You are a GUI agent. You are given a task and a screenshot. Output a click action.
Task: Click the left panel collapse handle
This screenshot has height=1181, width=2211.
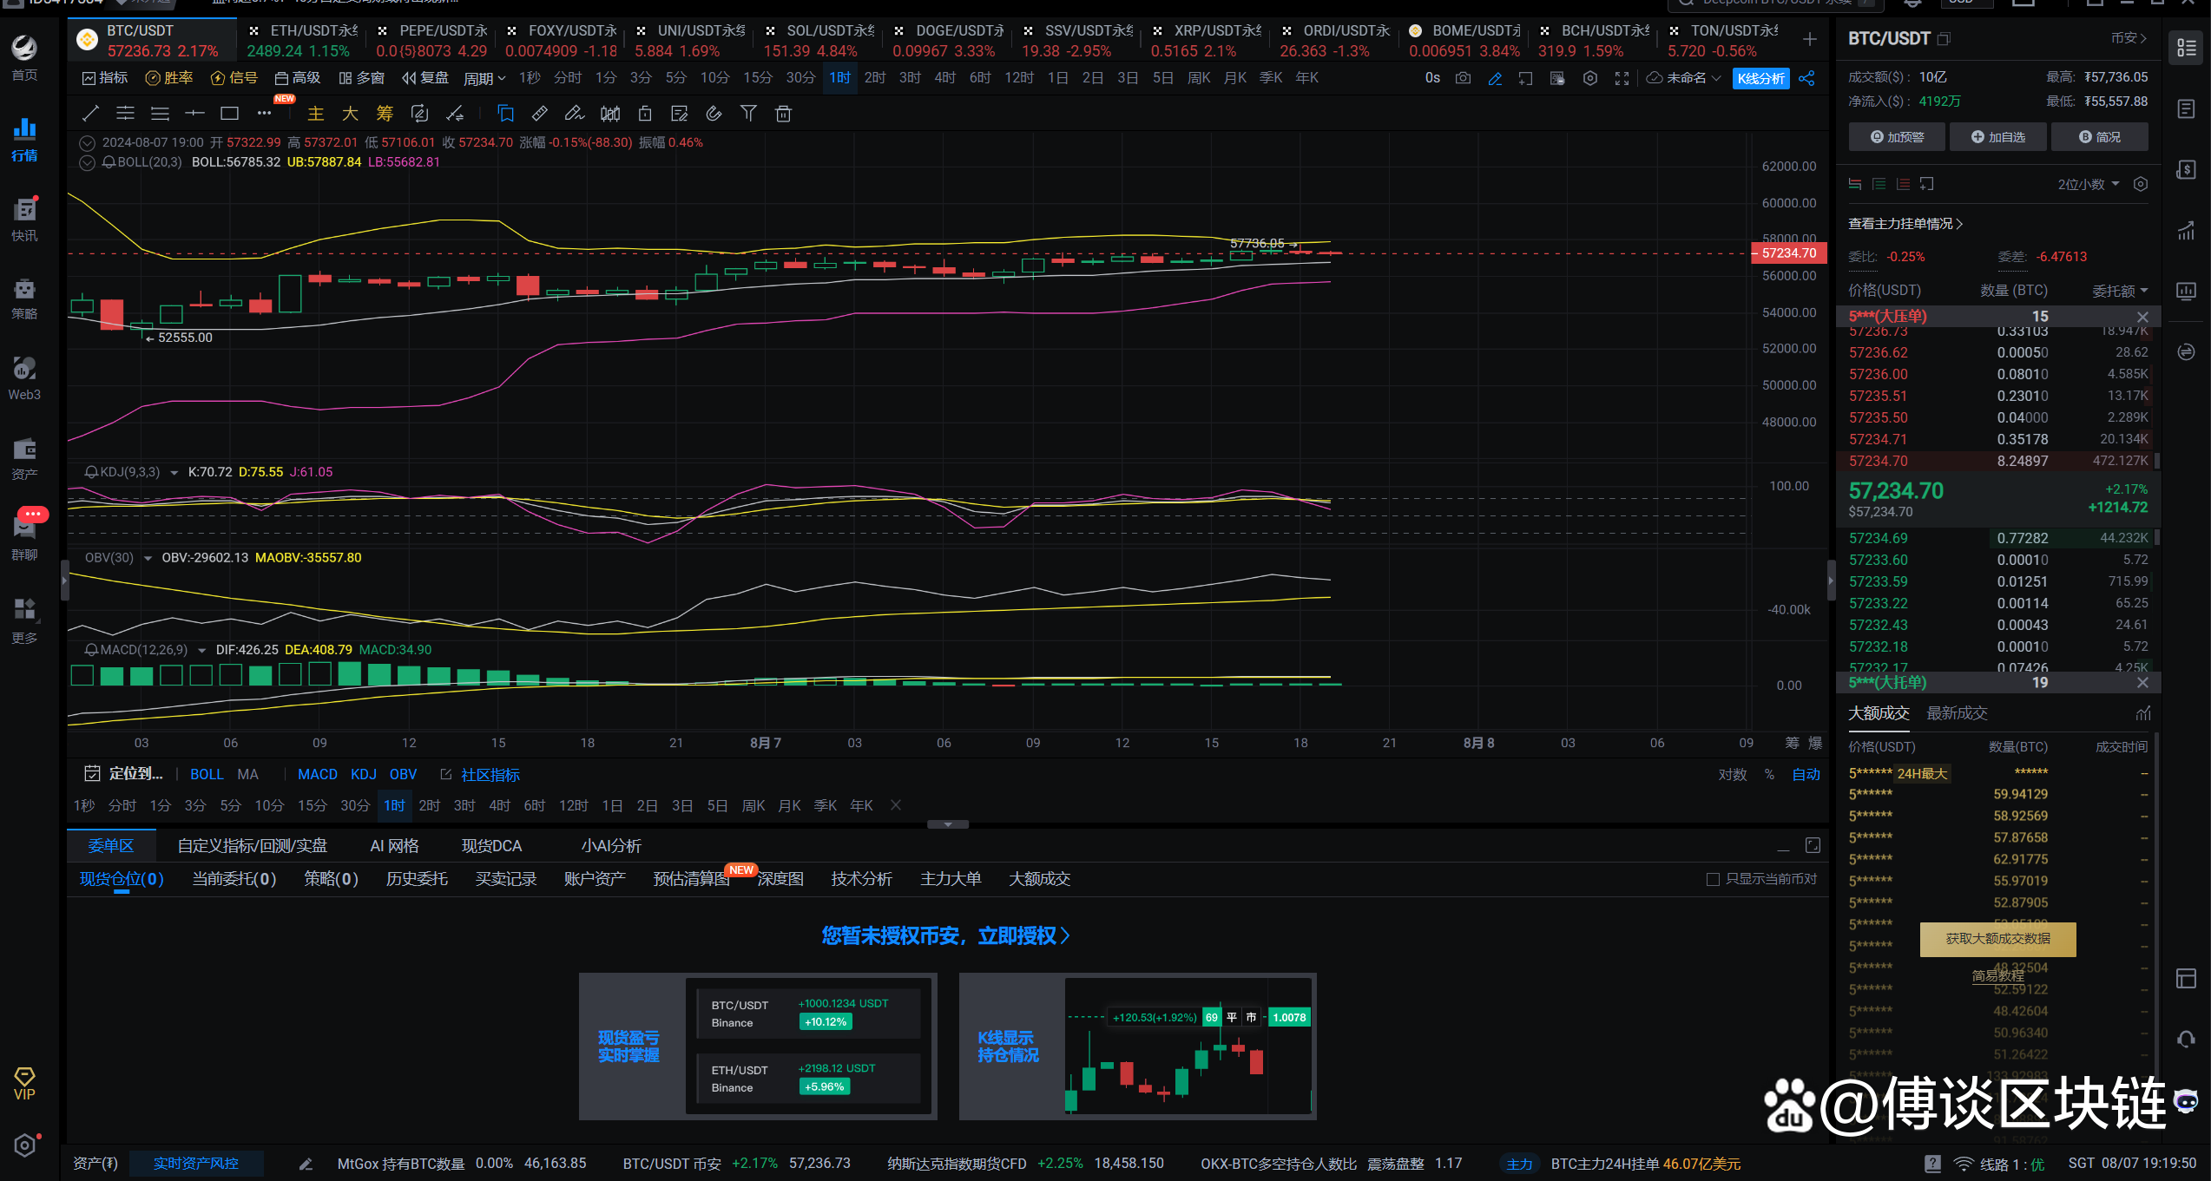point(64,580)
